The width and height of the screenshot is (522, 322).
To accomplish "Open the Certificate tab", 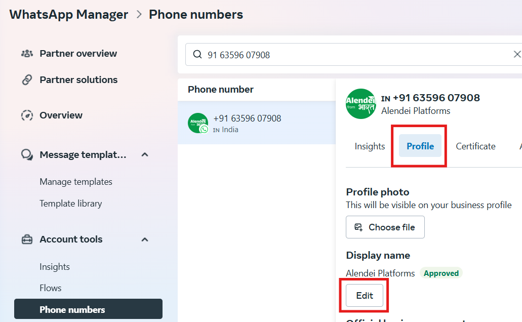I will 475,146.
